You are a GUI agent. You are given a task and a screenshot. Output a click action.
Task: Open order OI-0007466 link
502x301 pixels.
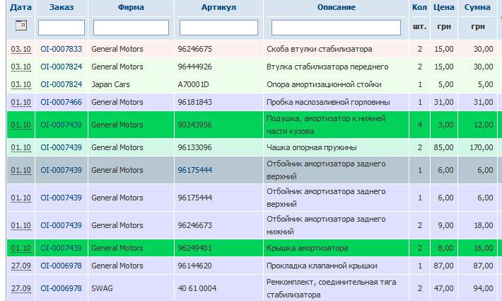(61, 102)
